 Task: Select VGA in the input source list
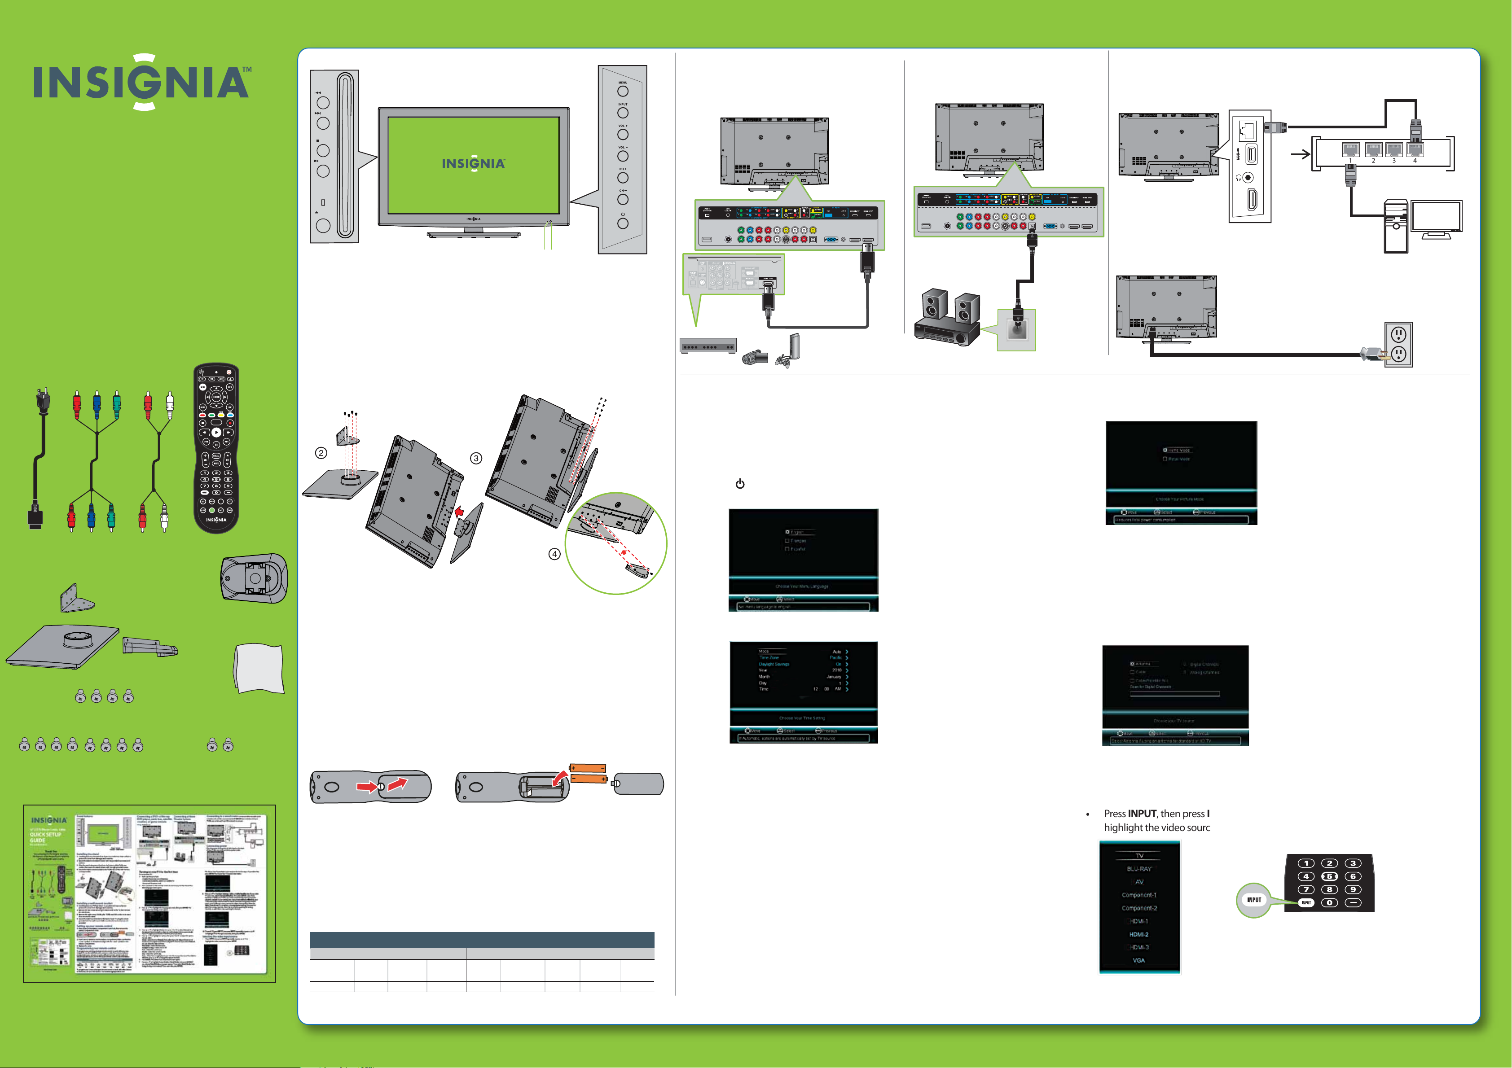click(1139, 961)
